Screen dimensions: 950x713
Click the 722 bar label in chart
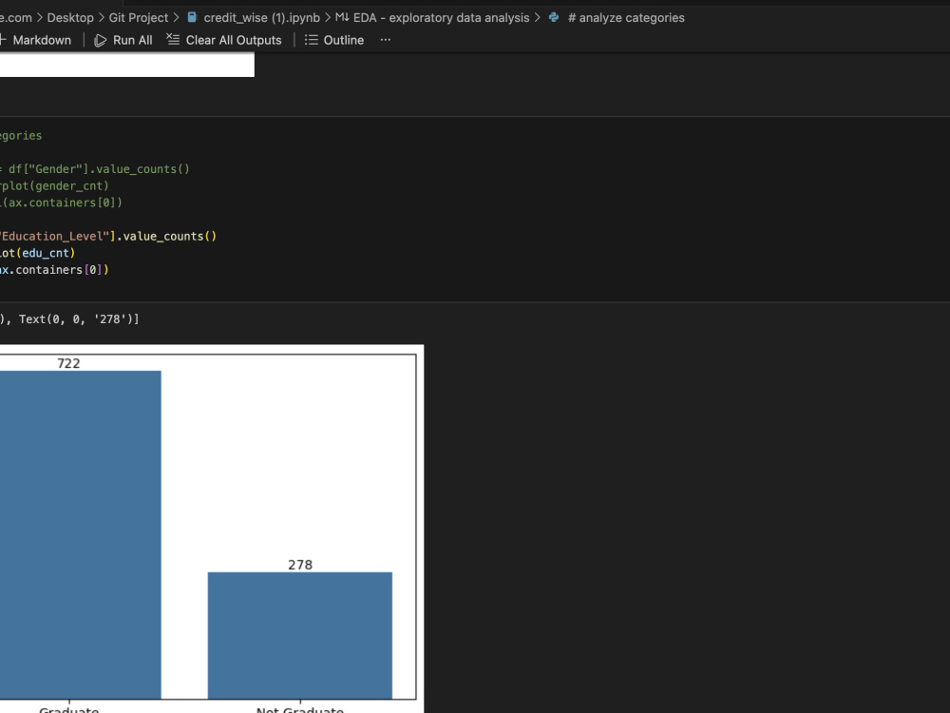click(68, 363)
